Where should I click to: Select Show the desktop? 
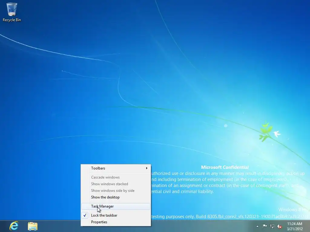(x=116, y=197)
